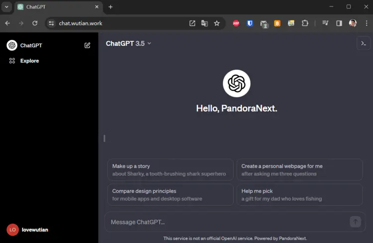This screenshot has height=243, width=373.
Task: Go back to the previous page
Action: coord(7,23)
